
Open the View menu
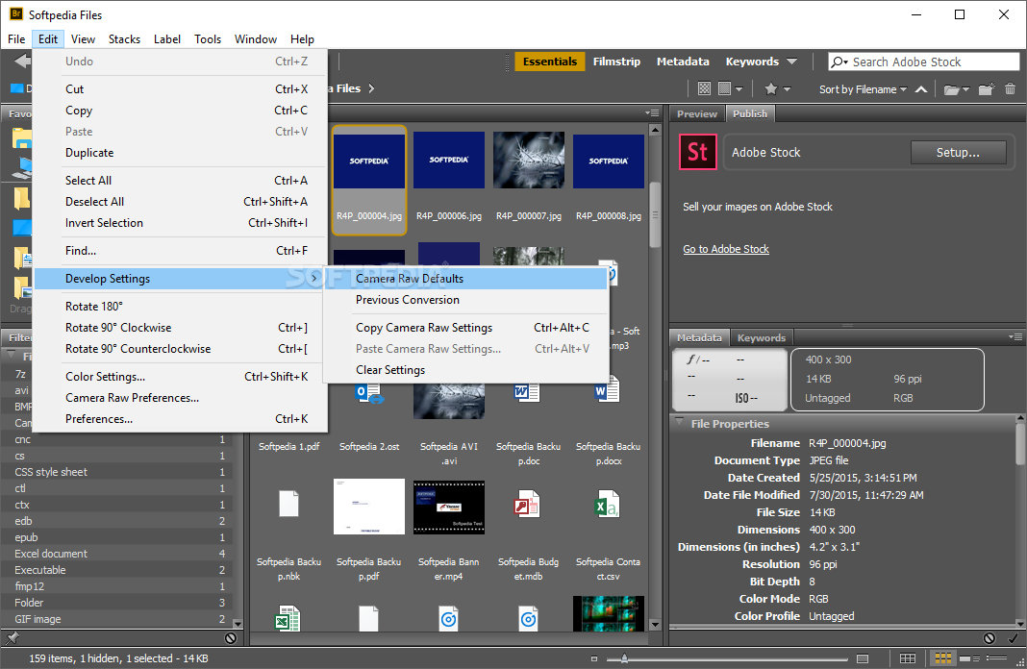pos(83,39)
